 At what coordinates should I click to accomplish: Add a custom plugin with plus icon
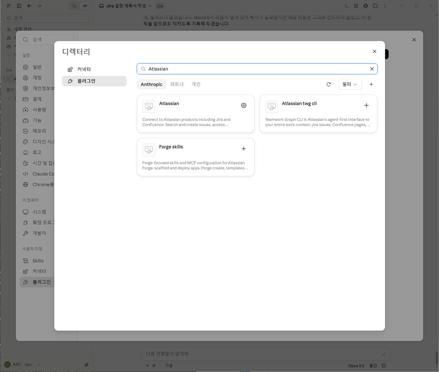[371, 84]
